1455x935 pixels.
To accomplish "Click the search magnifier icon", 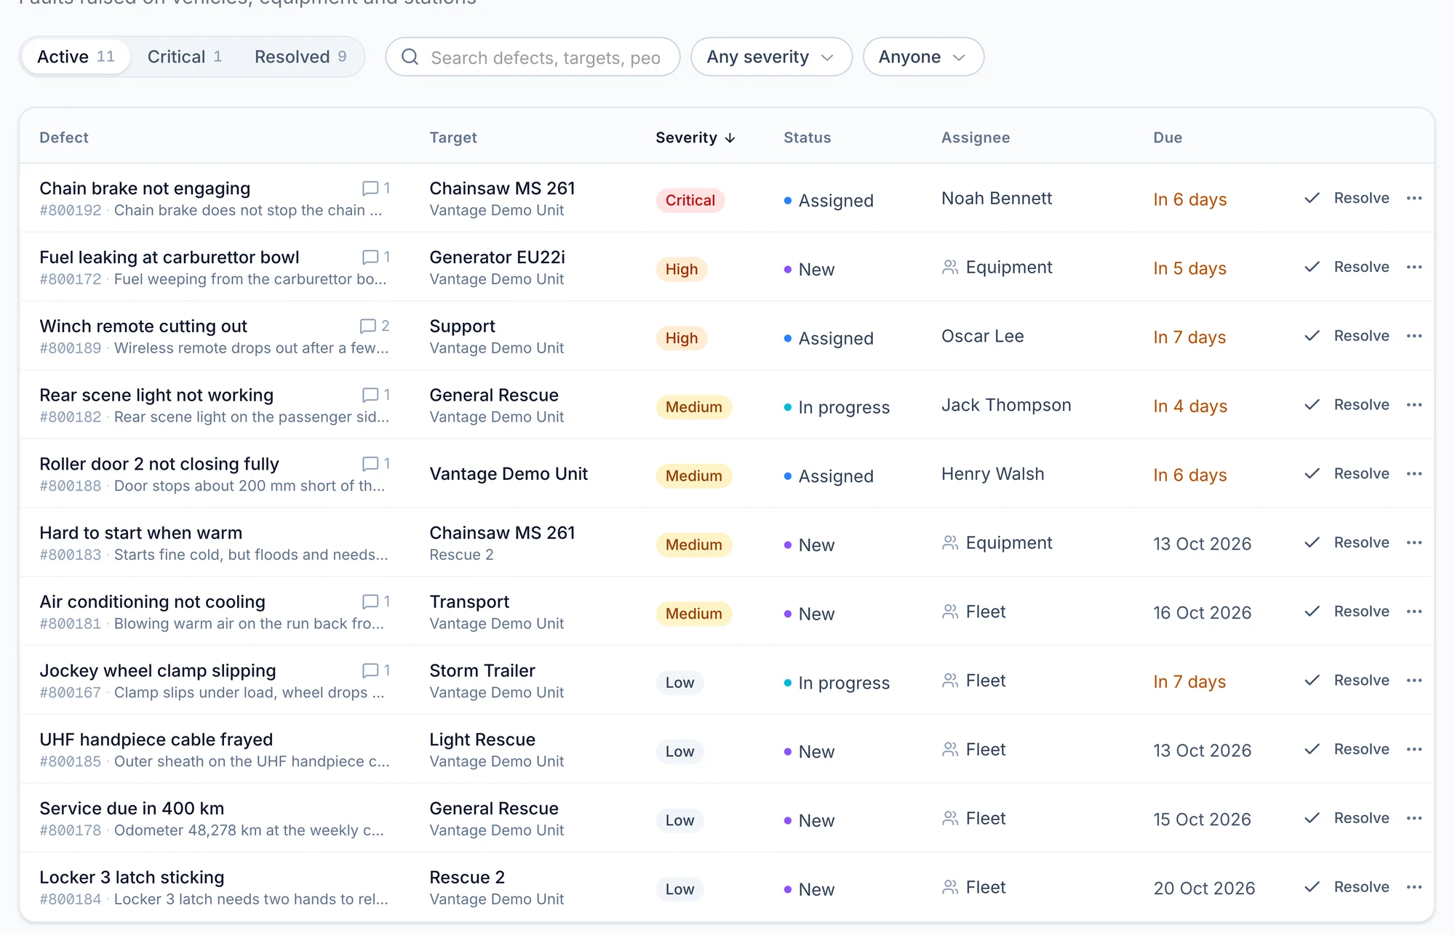I will [x=410, y=57].
